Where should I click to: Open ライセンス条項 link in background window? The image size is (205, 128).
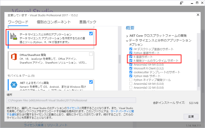(34, 125)
